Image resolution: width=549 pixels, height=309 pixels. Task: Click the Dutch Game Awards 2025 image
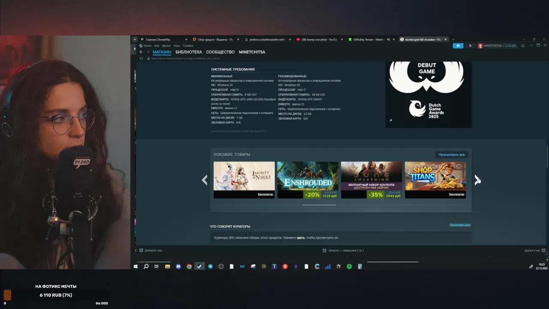428,94
